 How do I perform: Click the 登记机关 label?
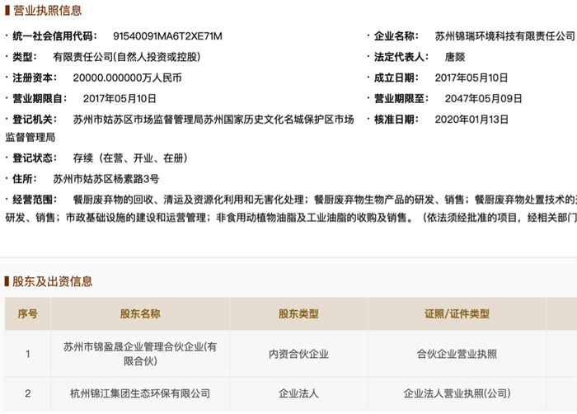click(35, 120)
